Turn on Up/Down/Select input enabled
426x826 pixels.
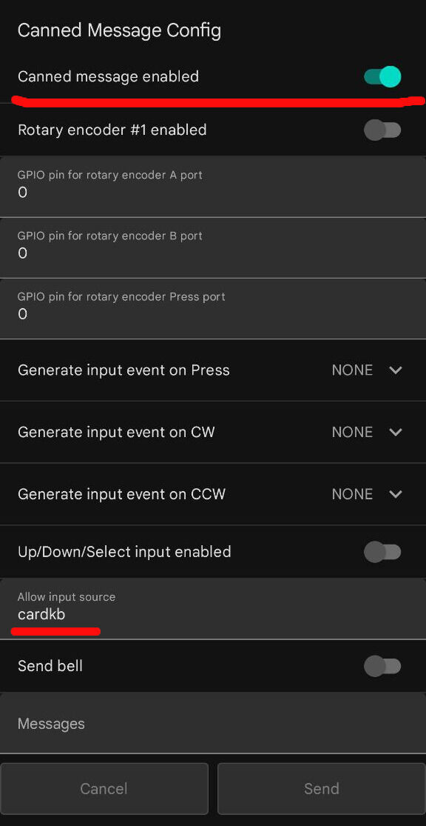pos(382,552)
